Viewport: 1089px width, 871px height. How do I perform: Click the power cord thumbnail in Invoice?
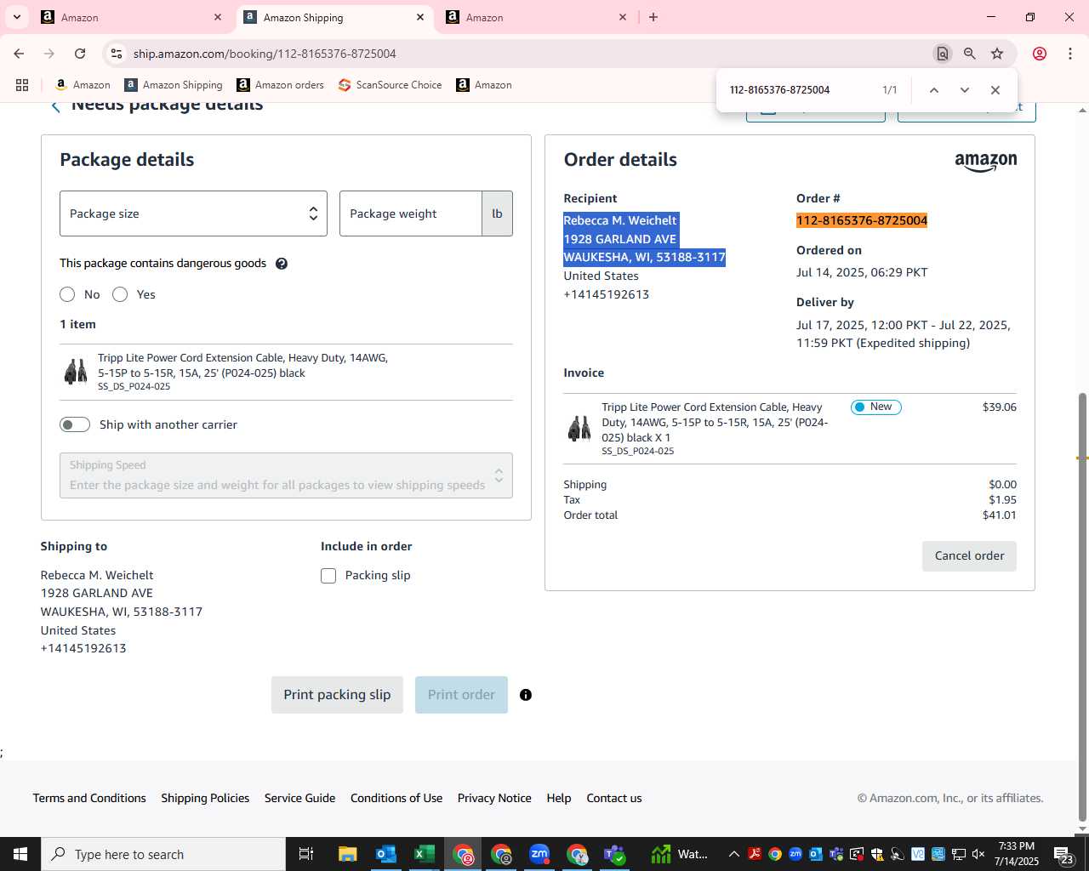[x=579, y=429]
